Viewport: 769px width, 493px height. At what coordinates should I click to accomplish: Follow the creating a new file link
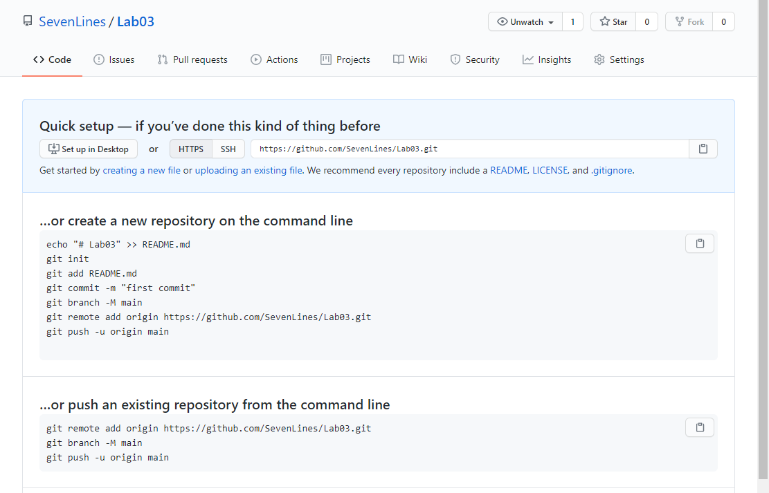141,171
